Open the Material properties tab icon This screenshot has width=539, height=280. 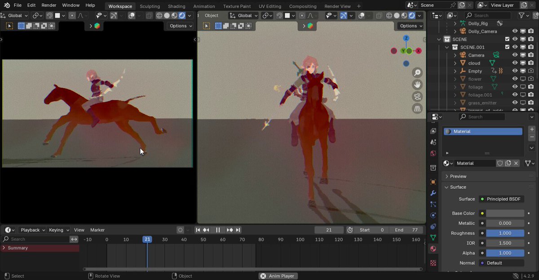point(433,249)
